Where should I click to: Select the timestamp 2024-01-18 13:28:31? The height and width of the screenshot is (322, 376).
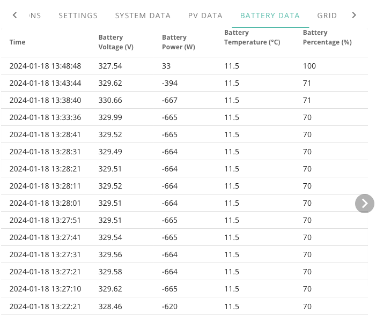click(45, 152)
